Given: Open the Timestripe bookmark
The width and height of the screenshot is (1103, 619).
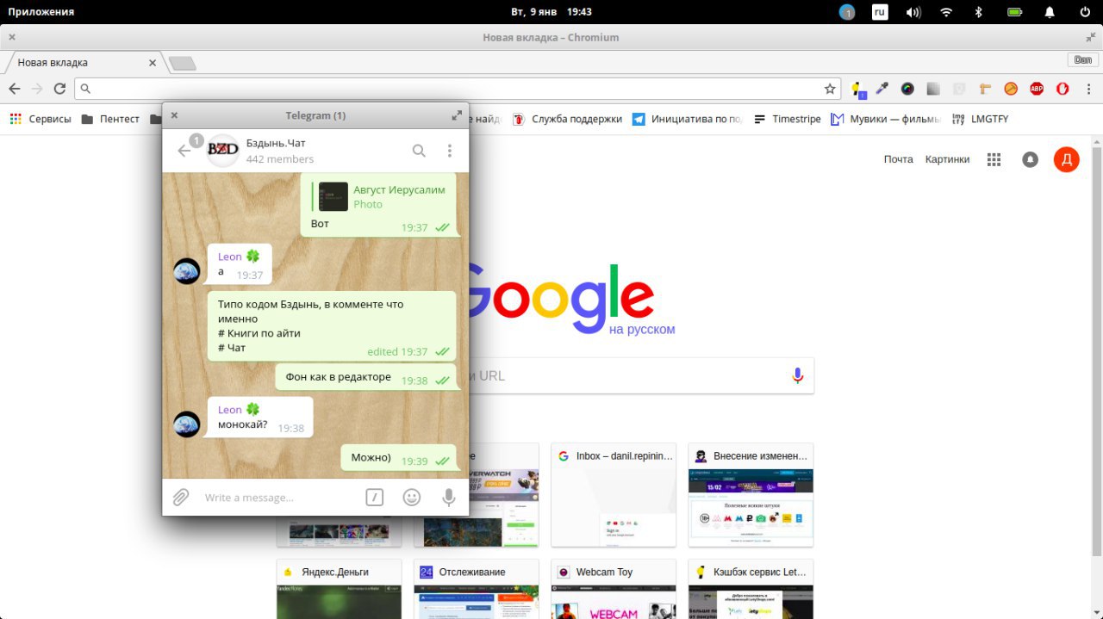Looking at the screenshot, I should coord(787,119).
